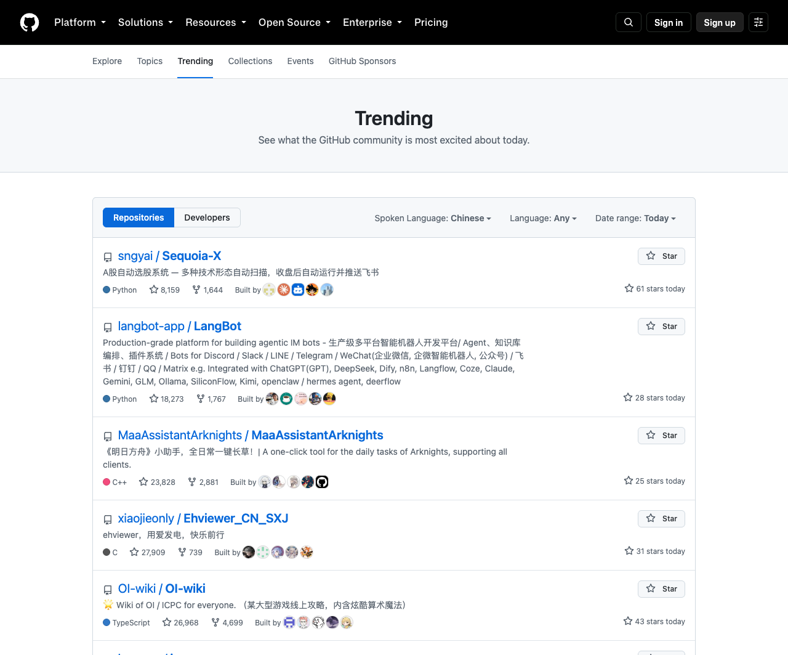The width and height of the screenshot is (788, 655).
Task: Expand the Enterprise menu
Action: pos(372,22)
